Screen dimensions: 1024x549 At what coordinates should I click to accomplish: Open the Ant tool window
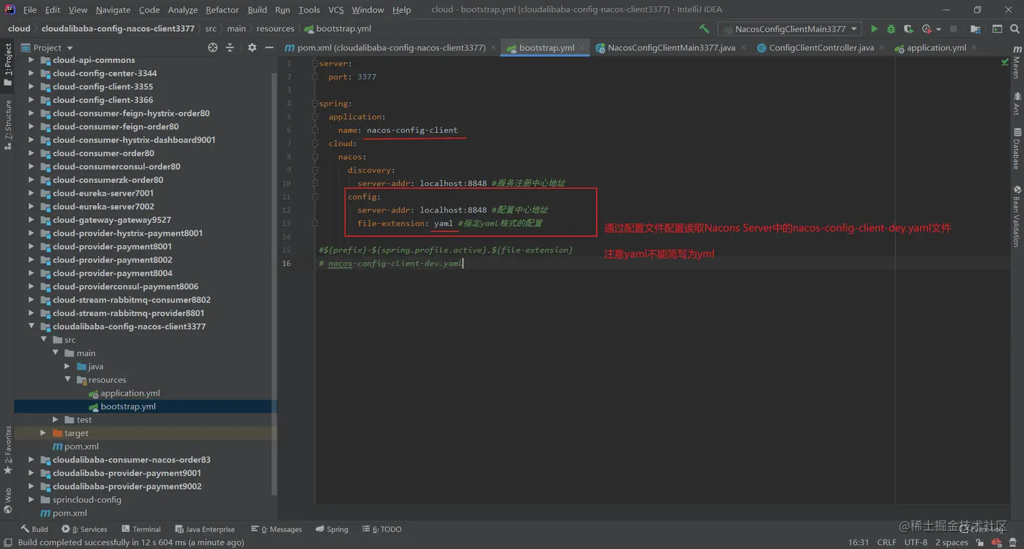point(1017,104)
